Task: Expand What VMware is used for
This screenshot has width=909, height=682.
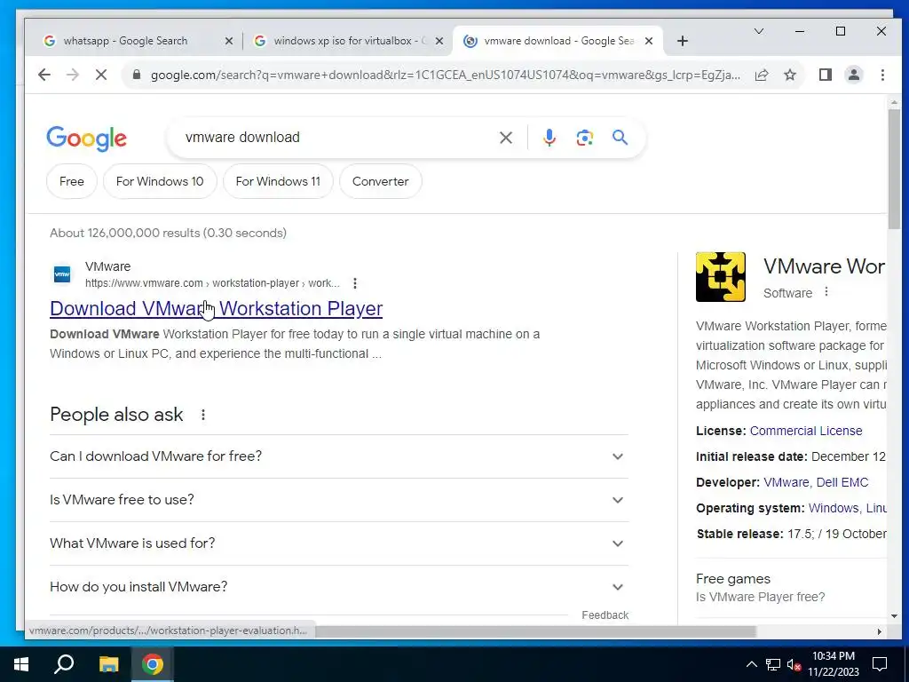Action: pos(338,543)
